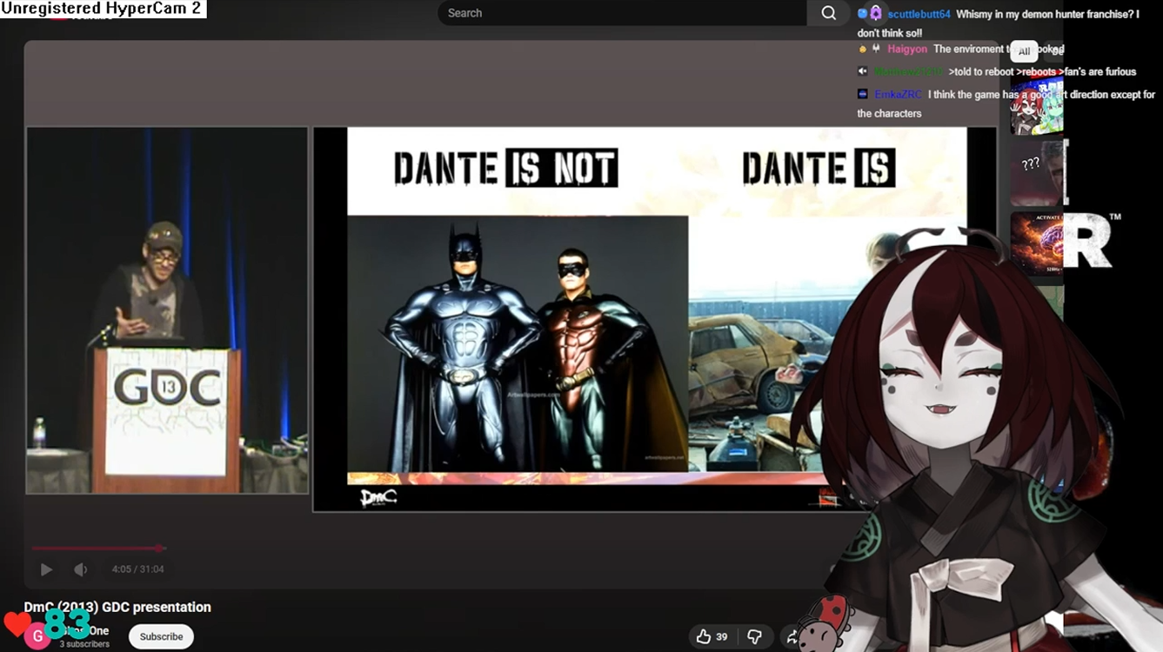Screen dimensions: 1163x652
Task: Select the 'All' filter chip
Action: [x=1024, y=51]
